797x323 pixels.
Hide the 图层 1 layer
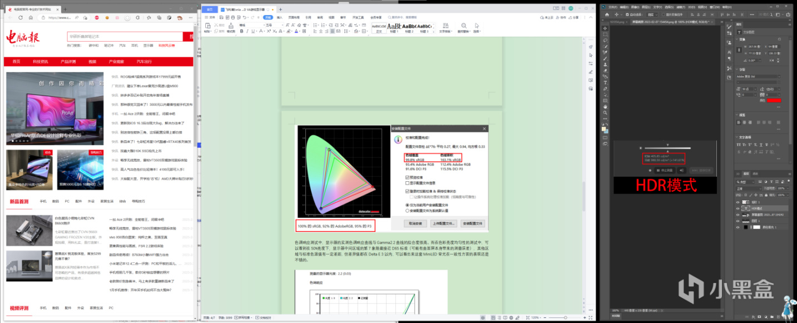pos(738,221)
